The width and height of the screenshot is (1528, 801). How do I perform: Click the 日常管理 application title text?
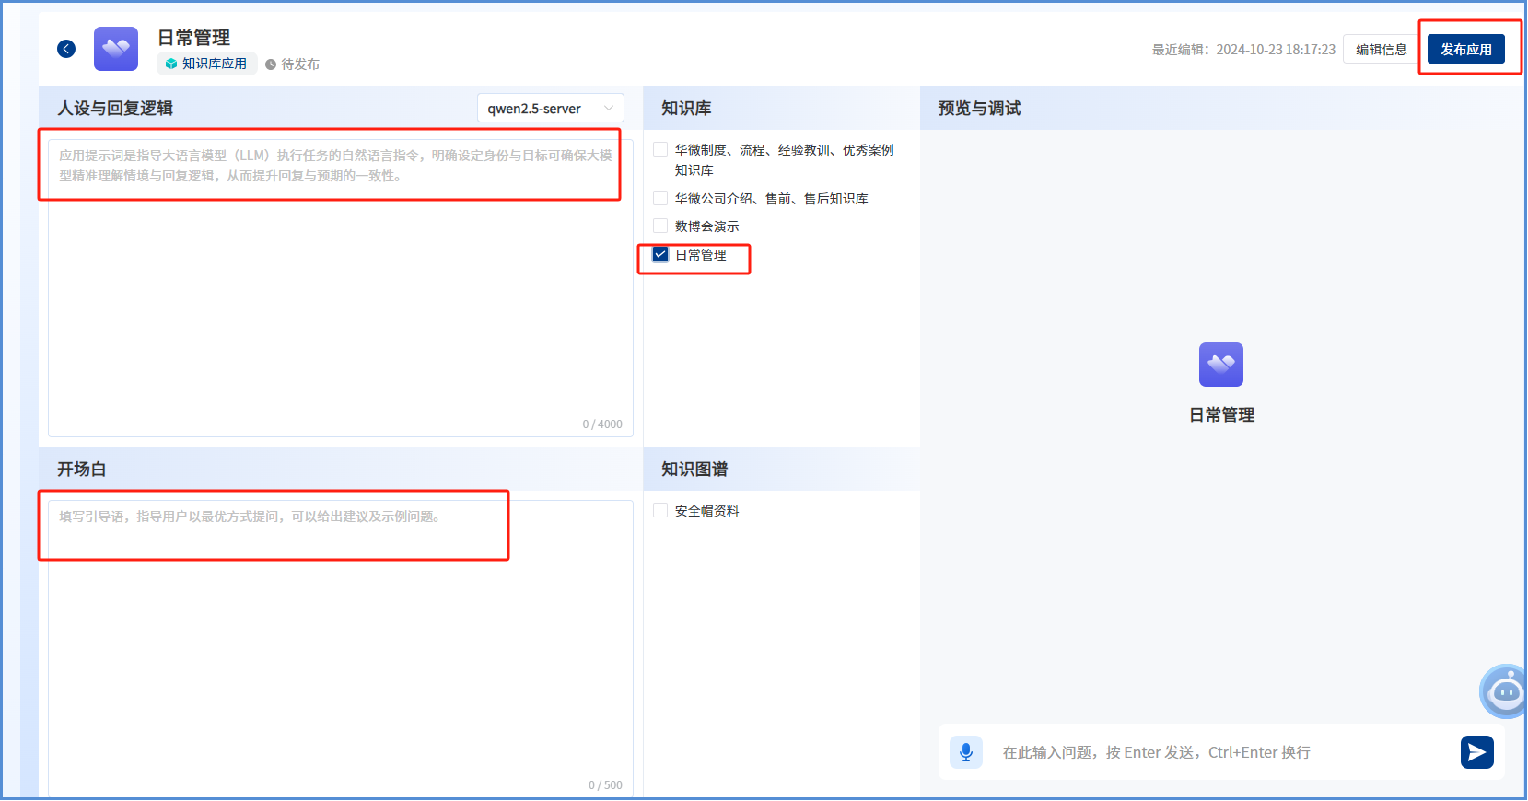(193, 38)
